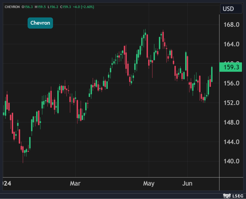This screenshot has width=246, height=199.
Task: Select the Mar marker on time axis
Action: click(75, 183)
